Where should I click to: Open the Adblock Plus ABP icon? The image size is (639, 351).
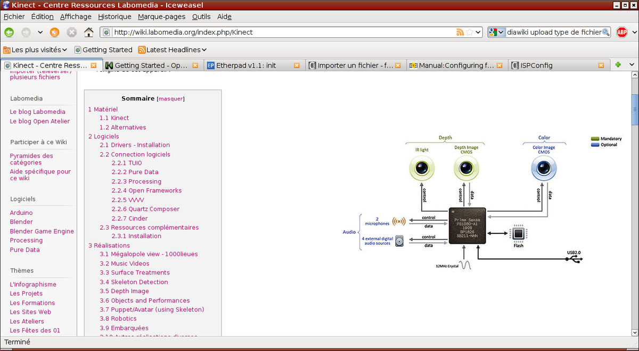[622, 32]
